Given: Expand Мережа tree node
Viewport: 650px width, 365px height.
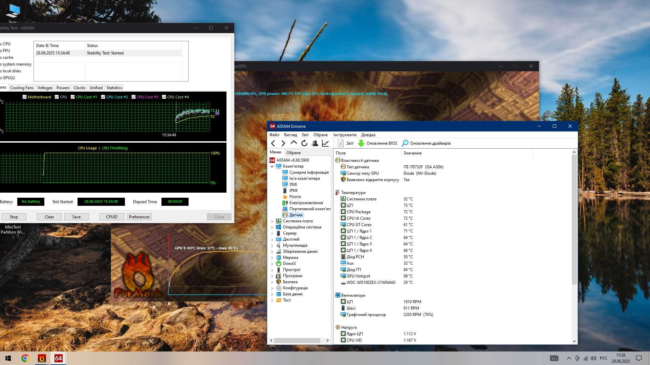Looking at the screenshot, I should 272,258.
